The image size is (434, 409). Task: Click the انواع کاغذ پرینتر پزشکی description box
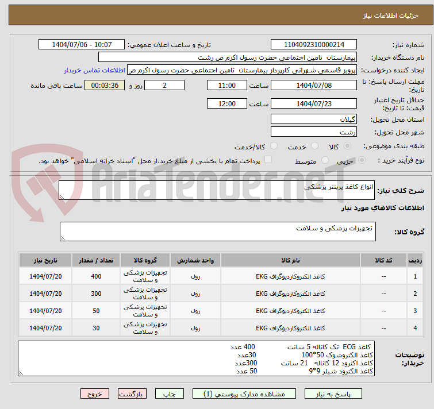click(x=217, y=191)
